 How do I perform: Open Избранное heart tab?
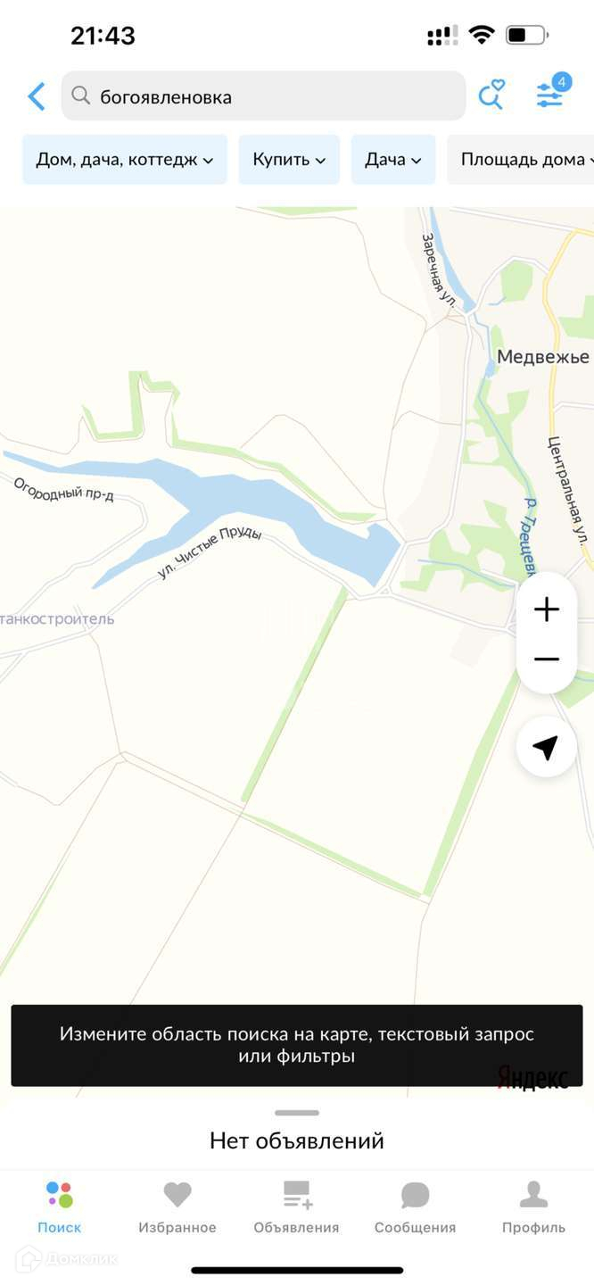click(177, 1208)
